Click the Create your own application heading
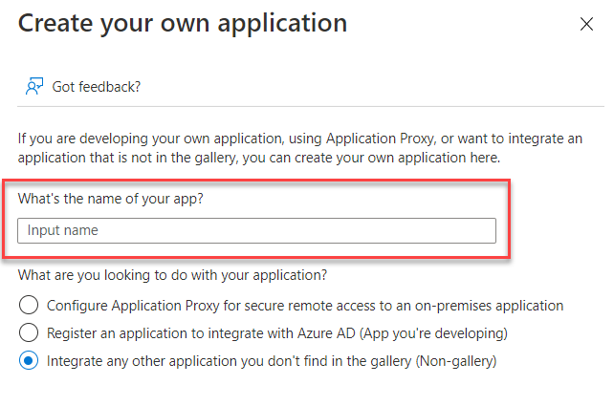This screenshot has height=406, width=614. coord(182,24)
